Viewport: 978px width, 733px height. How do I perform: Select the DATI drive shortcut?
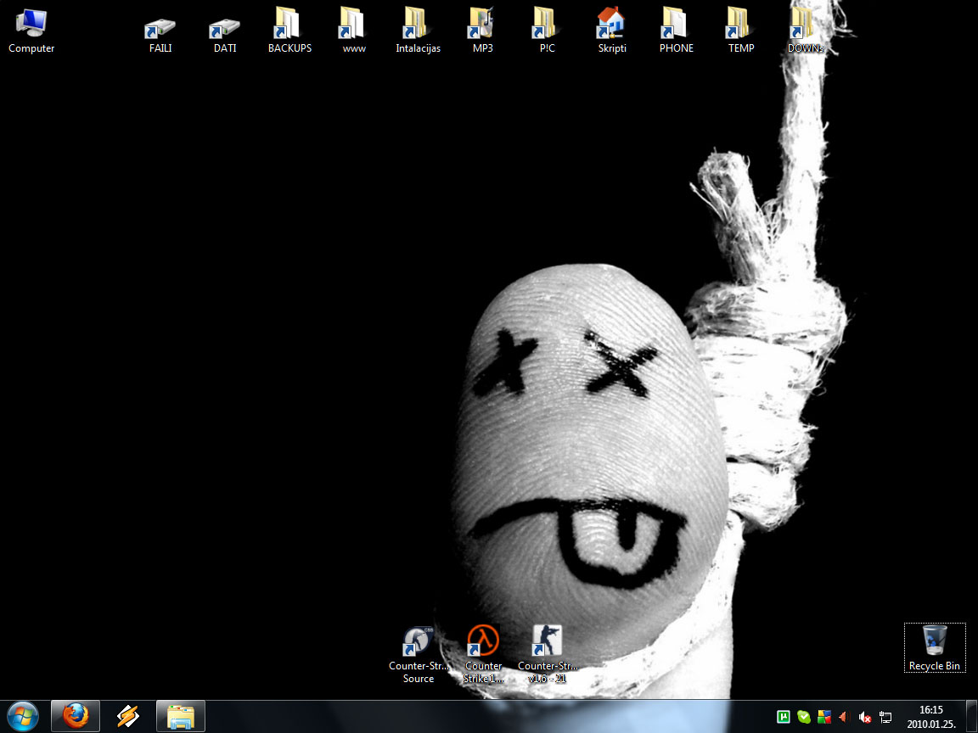click(x=225, y=28)
